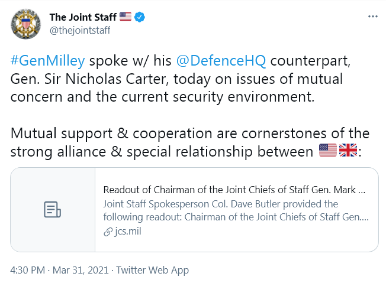386x283 pixels.
Task: Open the Twitter Web App source label
Action: coord(152,270)
